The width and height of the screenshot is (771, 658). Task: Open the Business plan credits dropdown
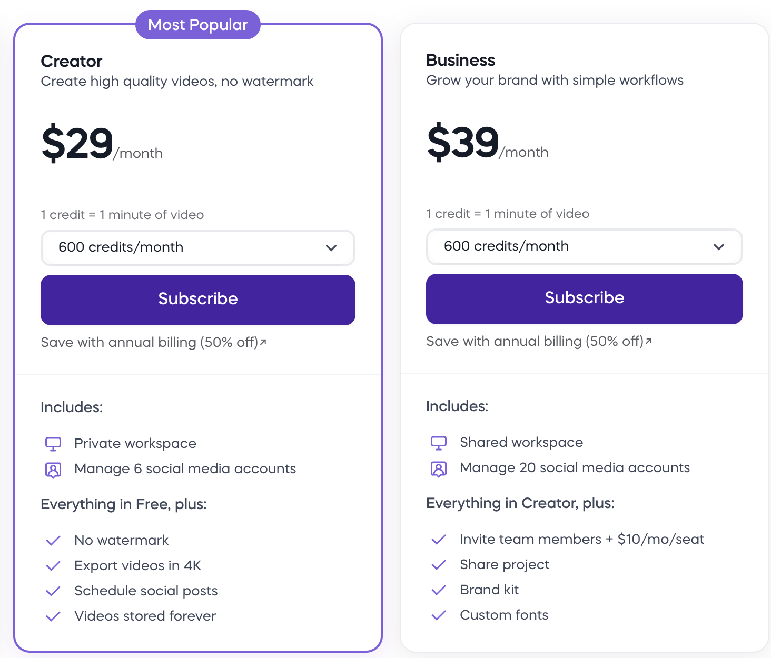click(x=584, y=246)
